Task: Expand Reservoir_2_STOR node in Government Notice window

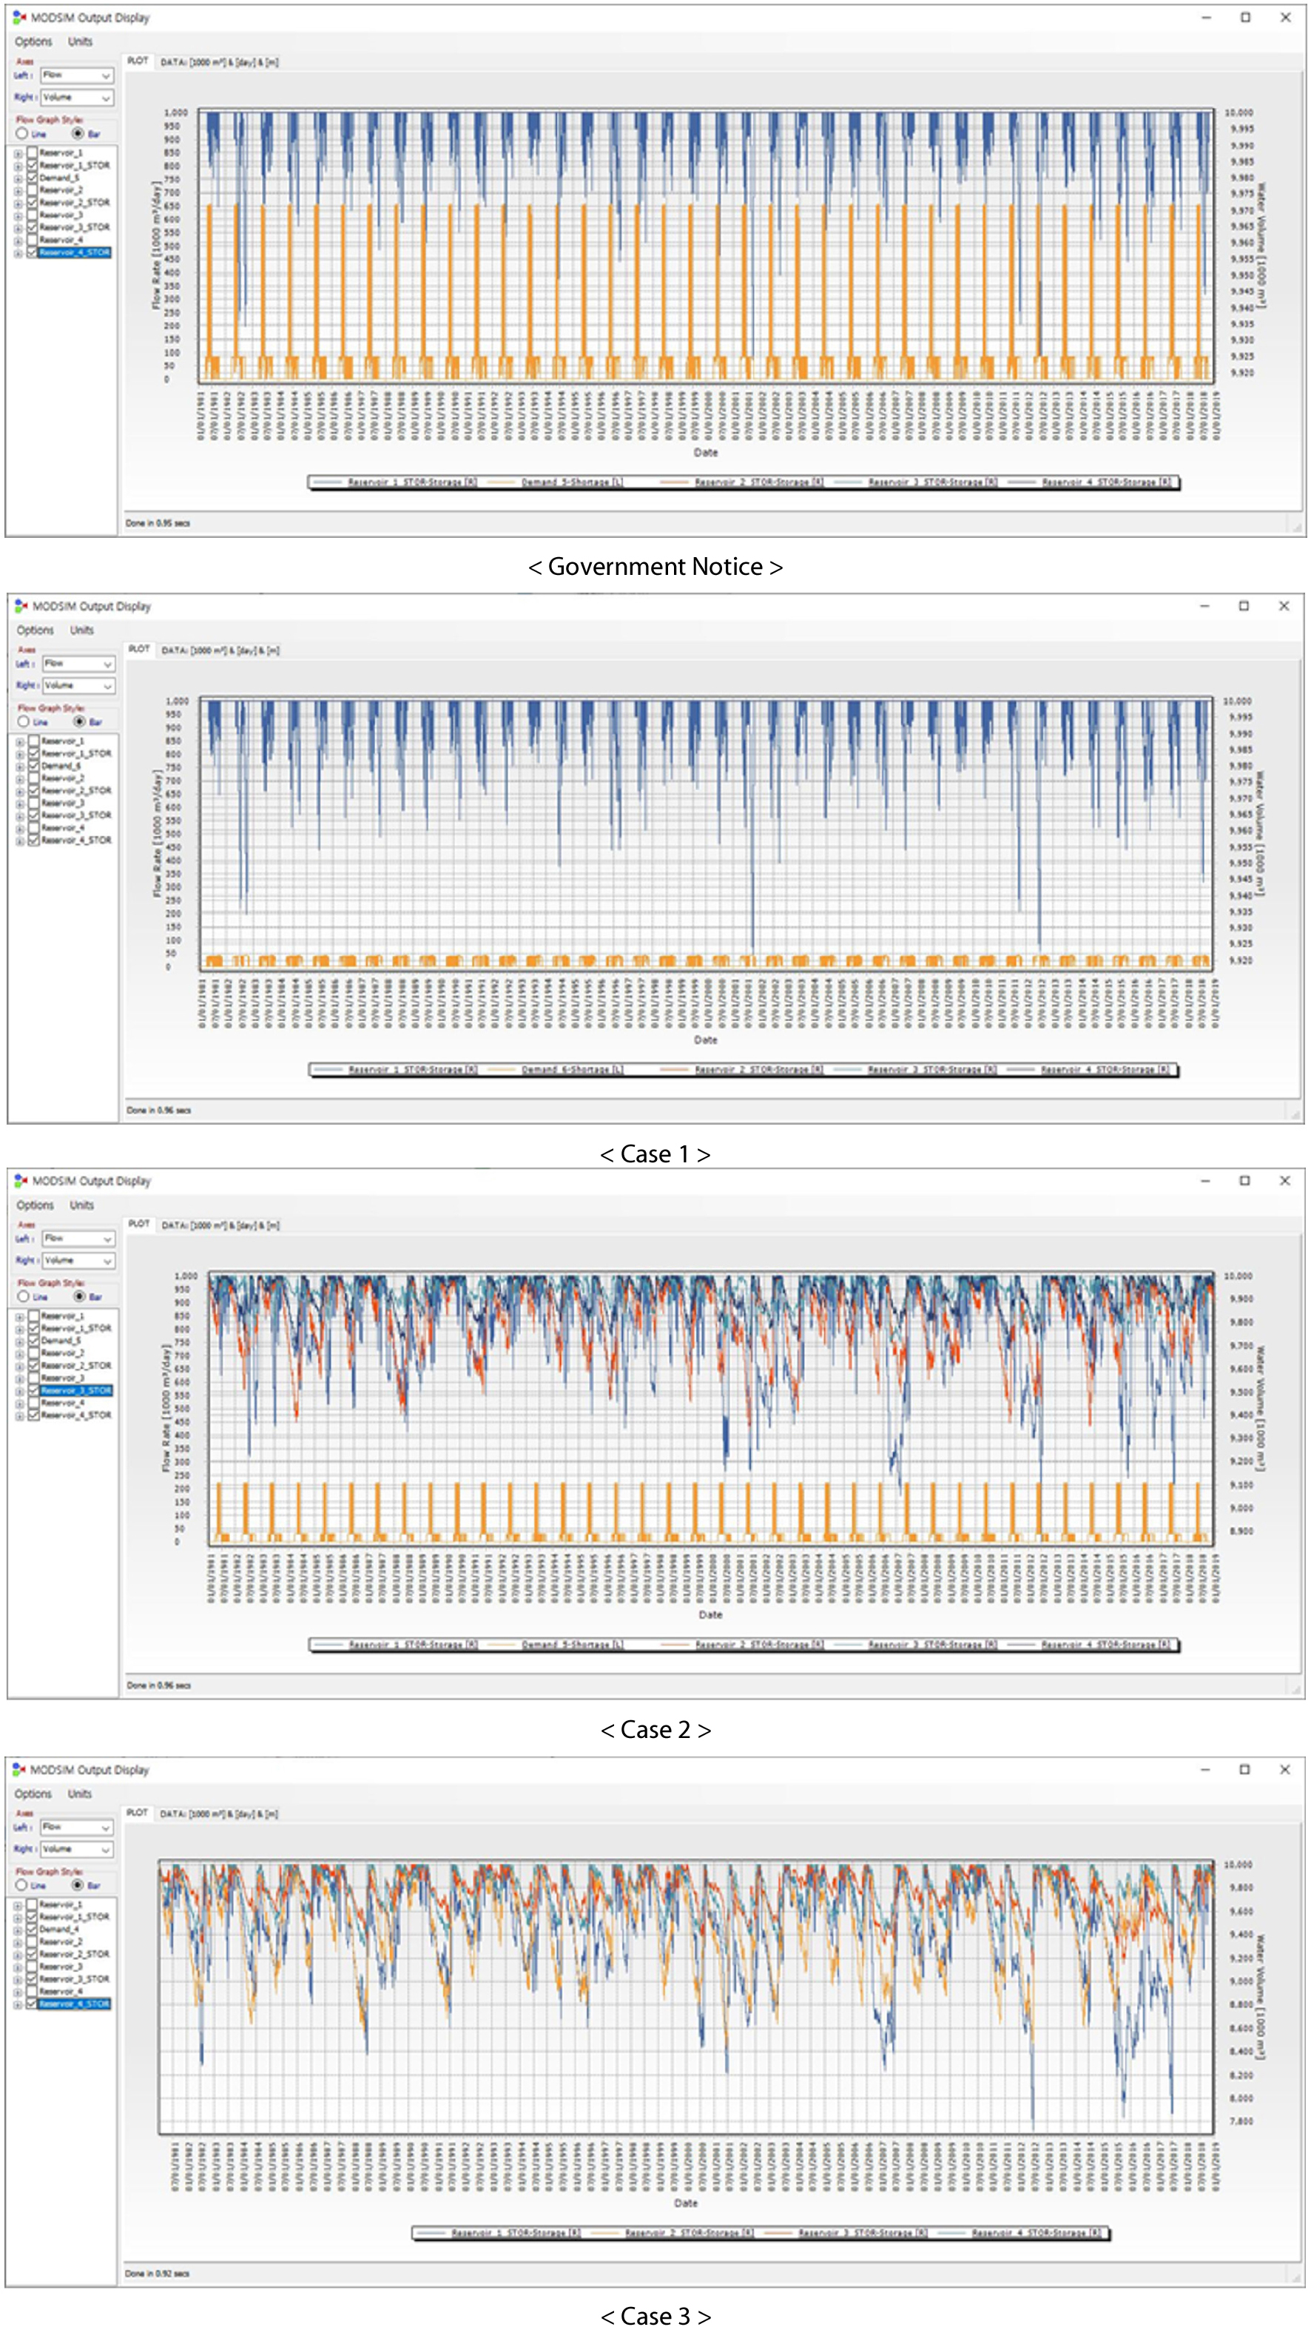Action: click(18, 203)
